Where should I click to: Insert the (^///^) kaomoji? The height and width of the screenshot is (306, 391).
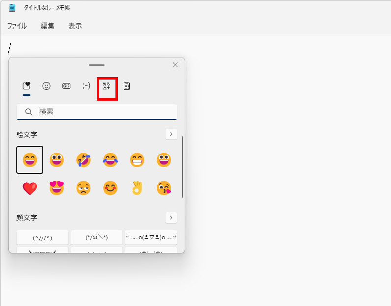(x=43, y=237)
